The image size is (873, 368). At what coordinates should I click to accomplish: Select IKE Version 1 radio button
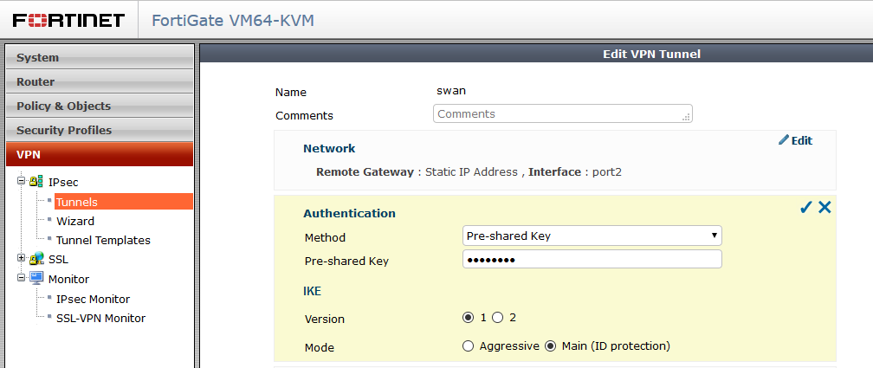click(x=469, y=318)
